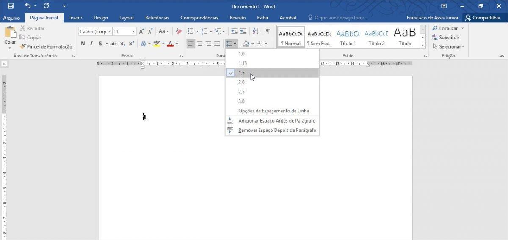Switch to the Design tab
The height and width of the screenshot is (240, 508).
[101, 18]
